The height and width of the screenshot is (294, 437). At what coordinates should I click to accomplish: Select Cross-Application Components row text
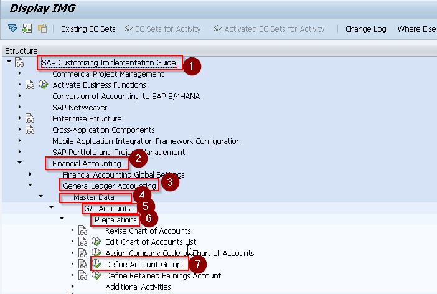(x=103, y=130)
